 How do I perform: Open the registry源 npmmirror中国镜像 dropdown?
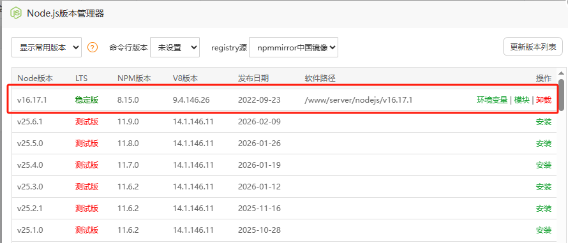coord(294,47)
